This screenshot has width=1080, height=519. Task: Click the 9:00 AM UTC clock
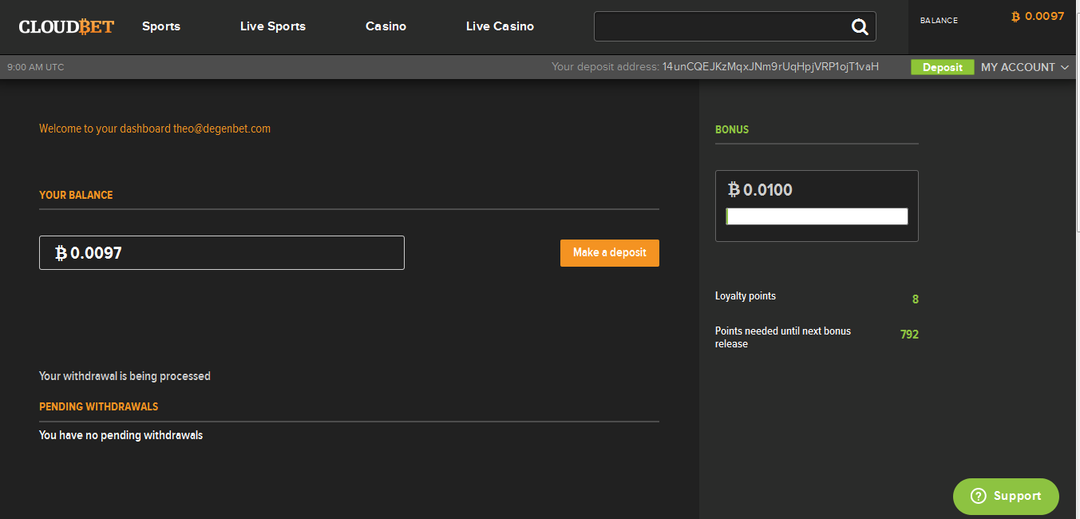click(x=36, y=67)
